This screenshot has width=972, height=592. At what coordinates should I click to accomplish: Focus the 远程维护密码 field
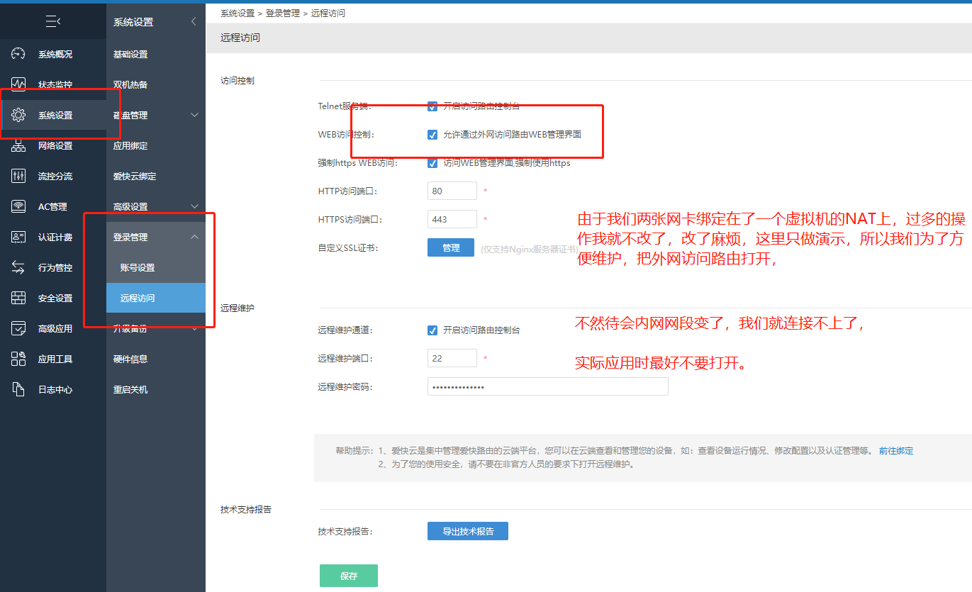[548, 386]
